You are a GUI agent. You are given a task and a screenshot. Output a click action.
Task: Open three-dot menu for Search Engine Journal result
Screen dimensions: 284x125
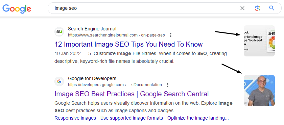[170, 35]
